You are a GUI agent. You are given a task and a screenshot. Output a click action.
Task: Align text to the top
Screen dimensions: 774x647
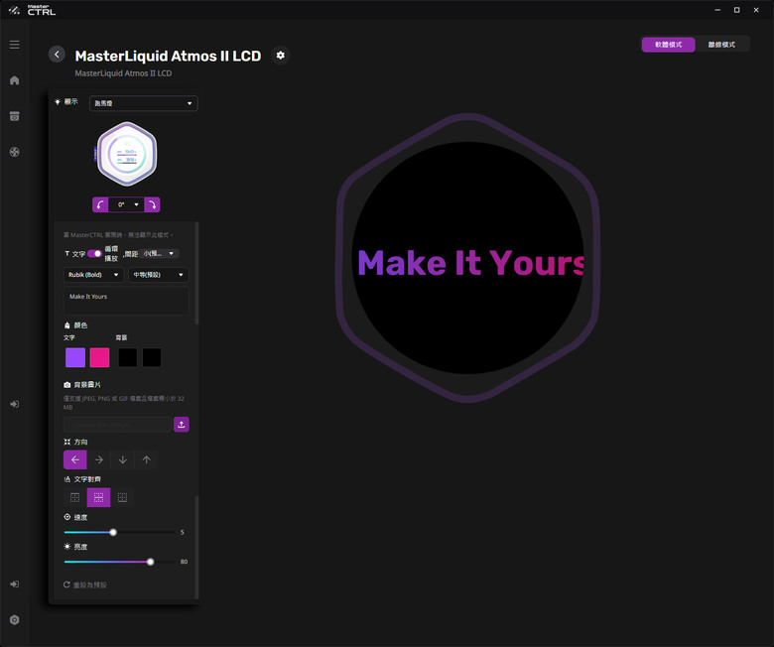75,497
